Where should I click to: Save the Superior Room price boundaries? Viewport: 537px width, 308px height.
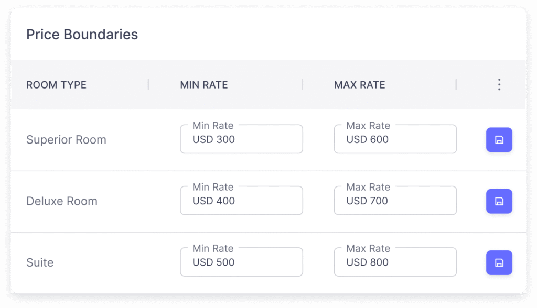(499, 140)
